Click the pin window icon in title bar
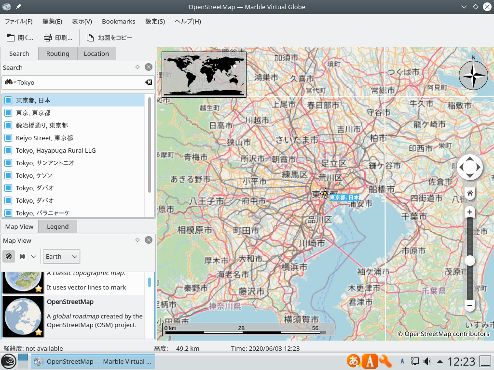The image size is (494, 370). pos(19,7)
